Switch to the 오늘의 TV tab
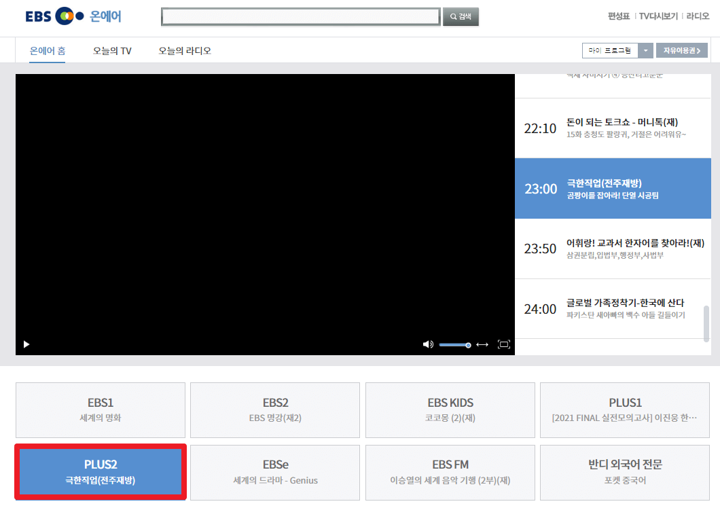 (x=112, y=50)
